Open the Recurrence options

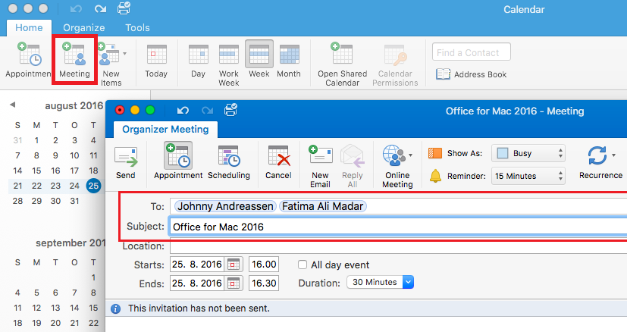tap(601, 162)
